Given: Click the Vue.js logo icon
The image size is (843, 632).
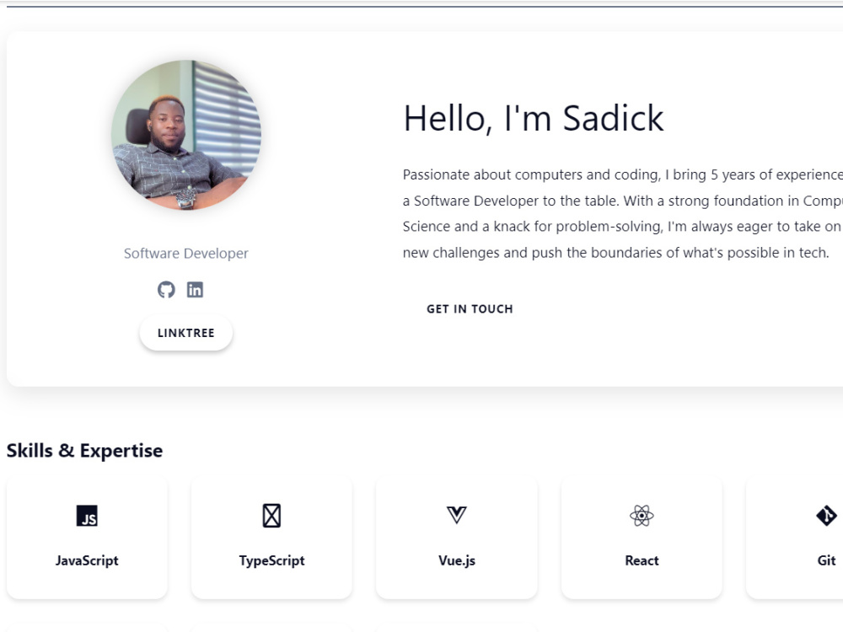Looking at the screenshot, I should coord(456,516).
